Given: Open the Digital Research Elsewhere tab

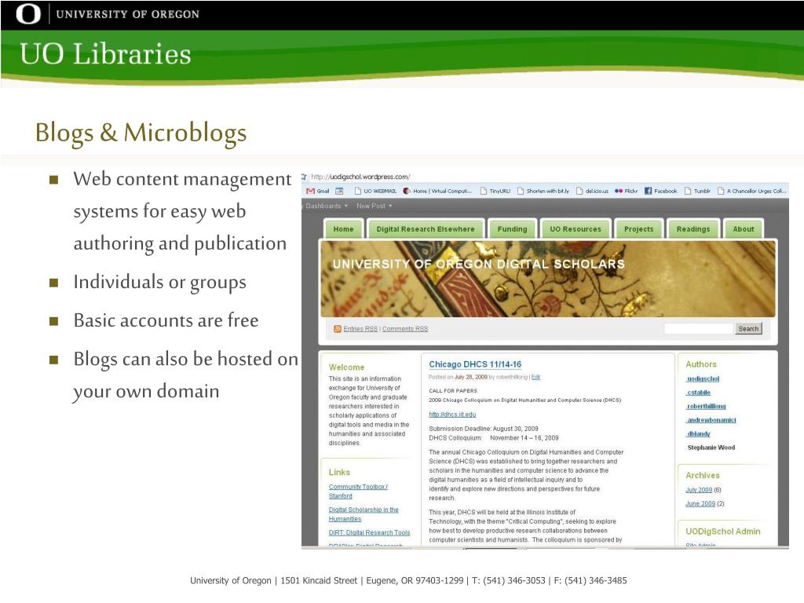Looking at the screenshot, I should coord(426,229).
